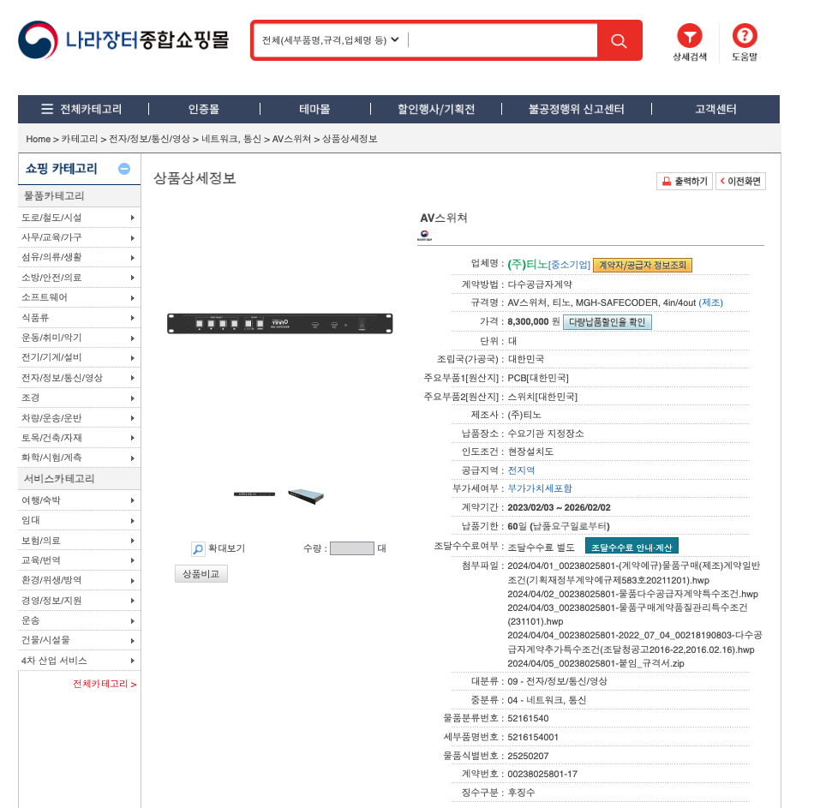This screenshot has width=820, height=808.
Task: Open attachment 붙임_규격서.zip
Action: [x=596, y=663]
